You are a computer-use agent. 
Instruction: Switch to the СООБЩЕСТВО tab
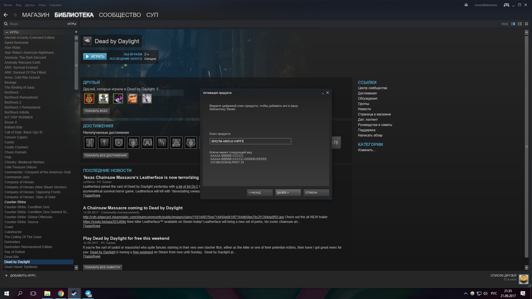pyautogui.click(x=120, y=15)
